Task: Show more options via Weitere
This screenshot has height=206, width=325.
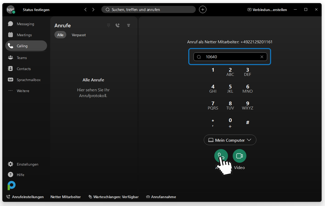Action: (26, 91)
